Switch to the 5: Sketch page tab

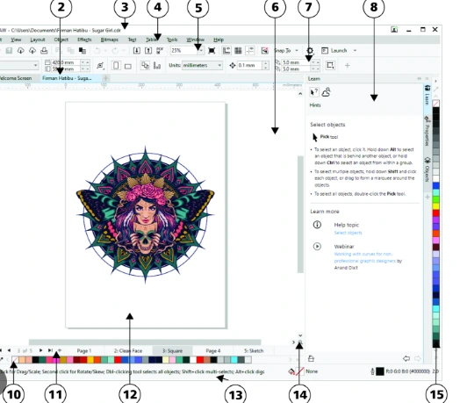click(254, 350)
